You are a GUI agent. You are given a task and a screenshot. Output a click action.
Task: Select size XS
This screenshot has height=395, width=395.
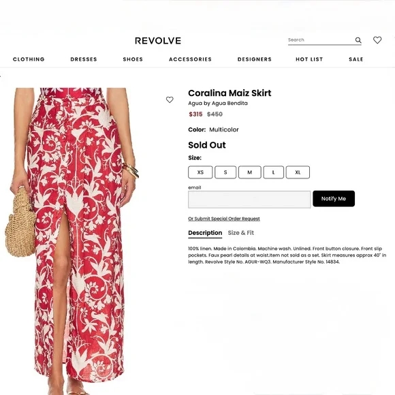[200, 172]
